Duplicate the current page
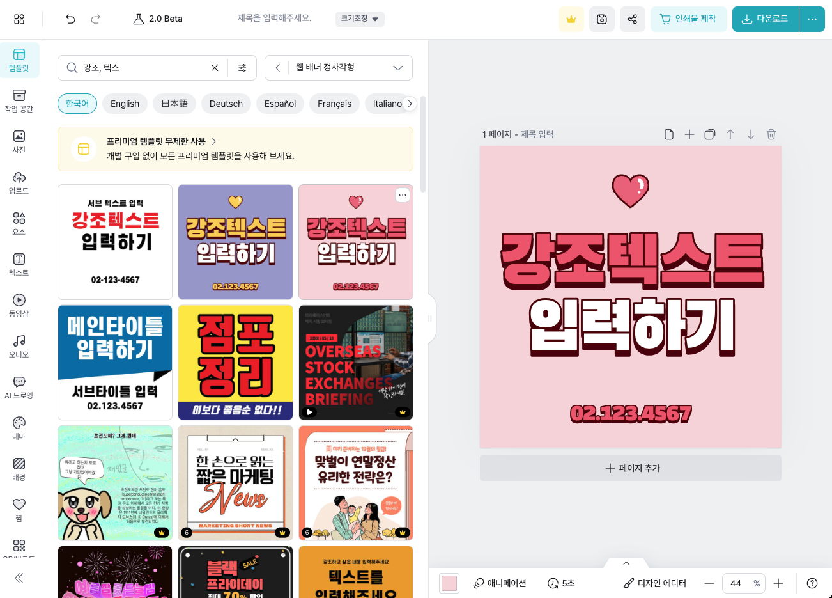Image resolution: width=832 pixels, height=598 pixels. [x=710, y=134]
